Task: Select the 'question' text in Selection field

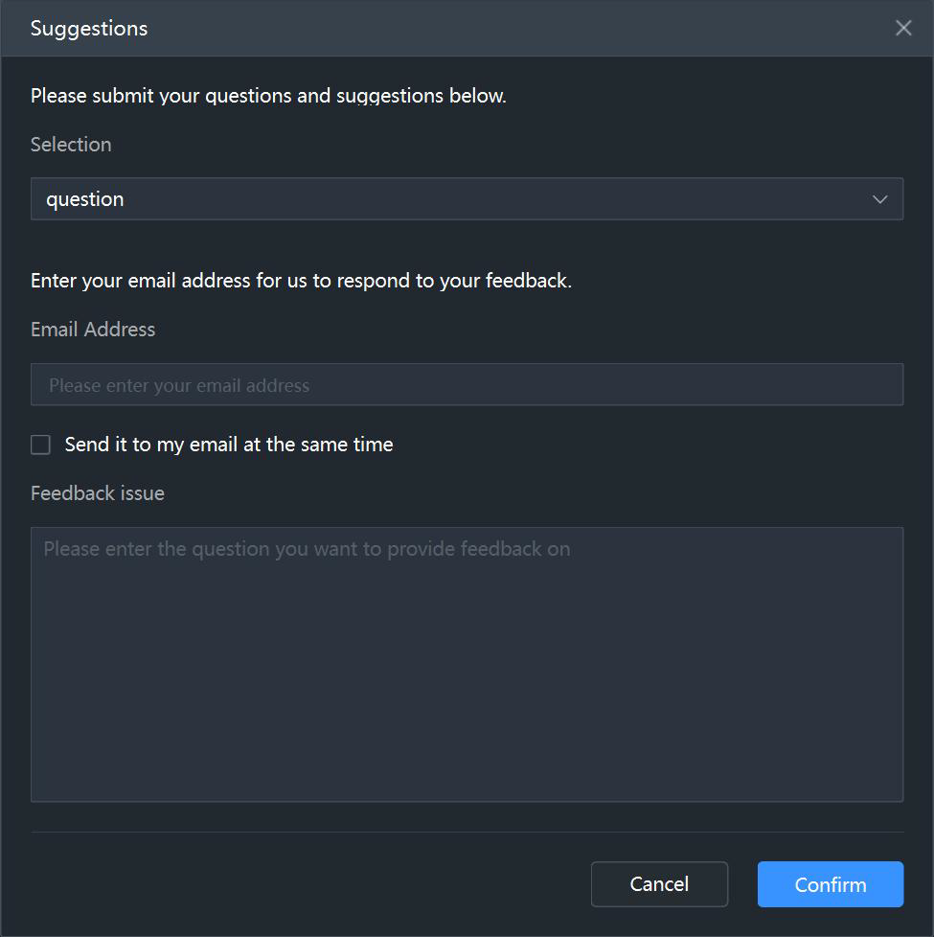Action: pos(85,199)
